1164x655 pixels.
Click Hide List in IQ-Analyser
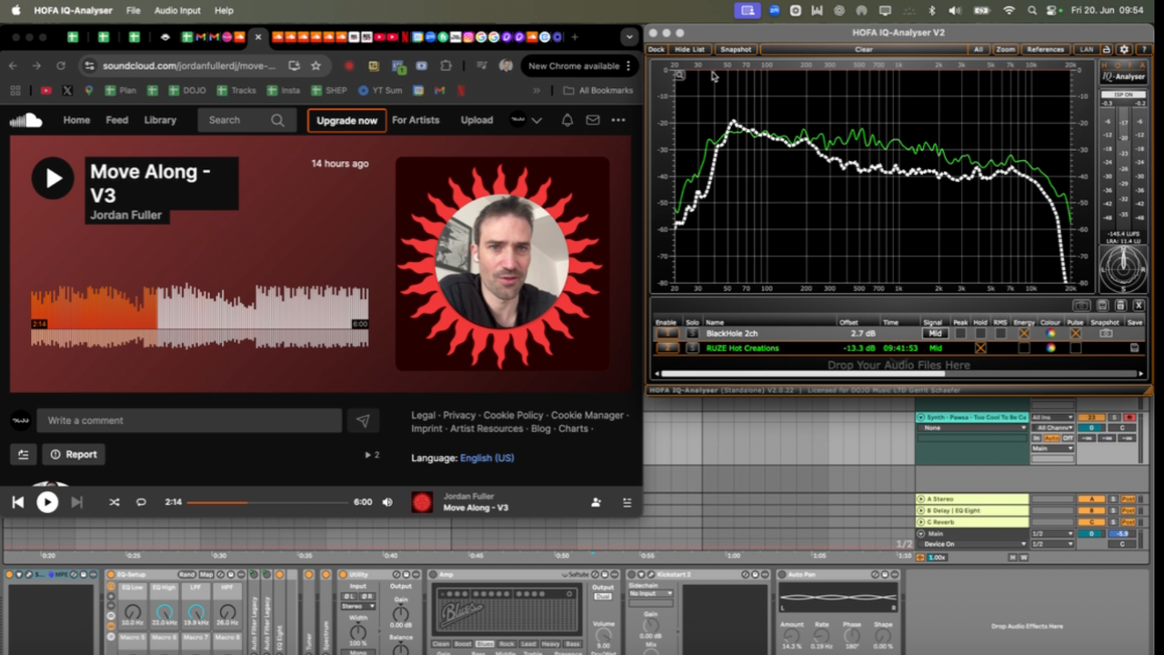(689, 50)
